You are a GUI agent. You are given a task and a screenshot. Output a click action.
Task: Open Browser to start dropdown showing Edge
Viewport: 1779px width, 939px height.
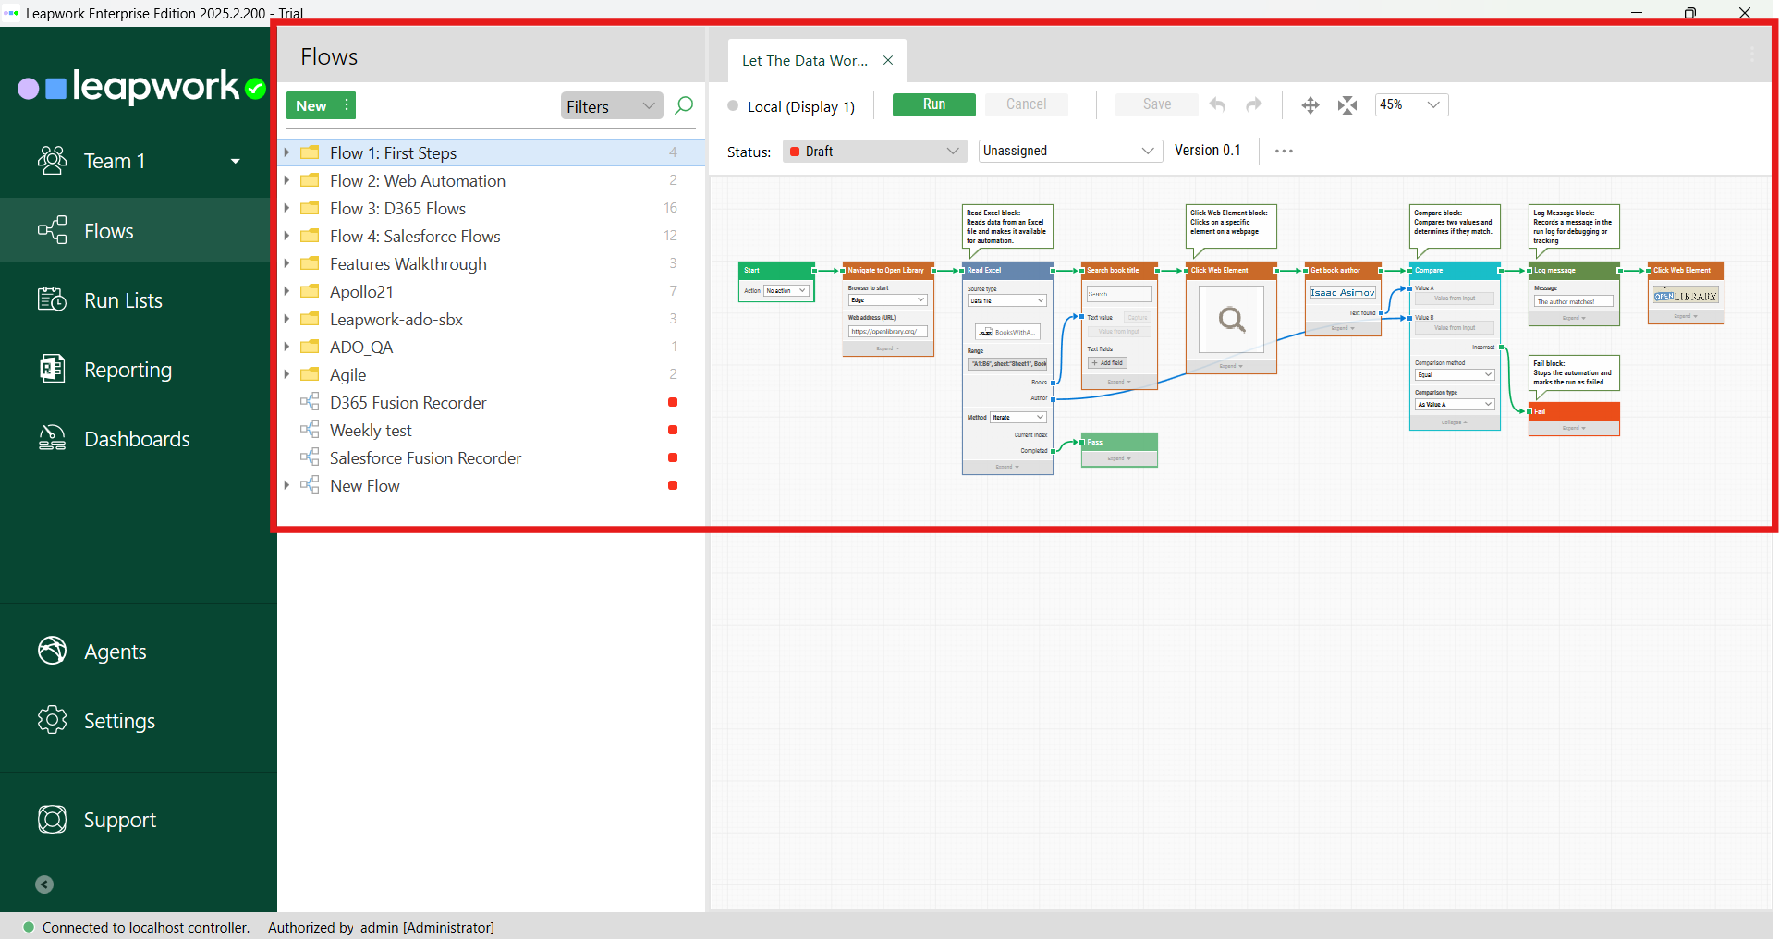[x=887, y=299]
